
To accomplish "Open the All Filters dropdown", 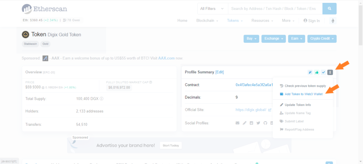I will 213,9.
